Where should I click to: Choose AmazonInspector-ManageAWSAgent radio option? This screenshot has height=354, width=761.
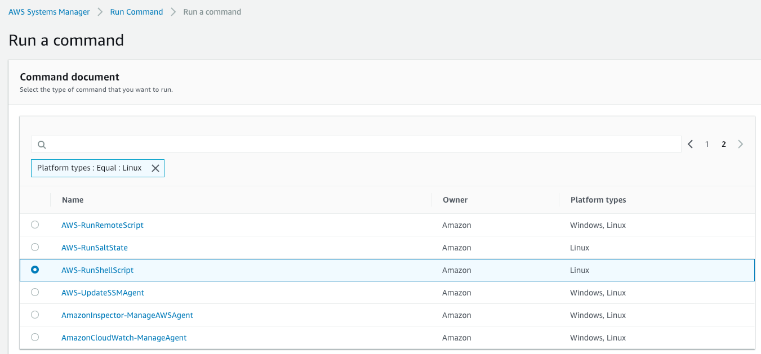(35, 315)
